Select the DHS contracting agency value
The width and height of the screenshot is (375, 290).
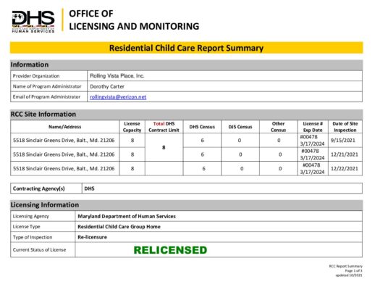(x=89, y=188)
